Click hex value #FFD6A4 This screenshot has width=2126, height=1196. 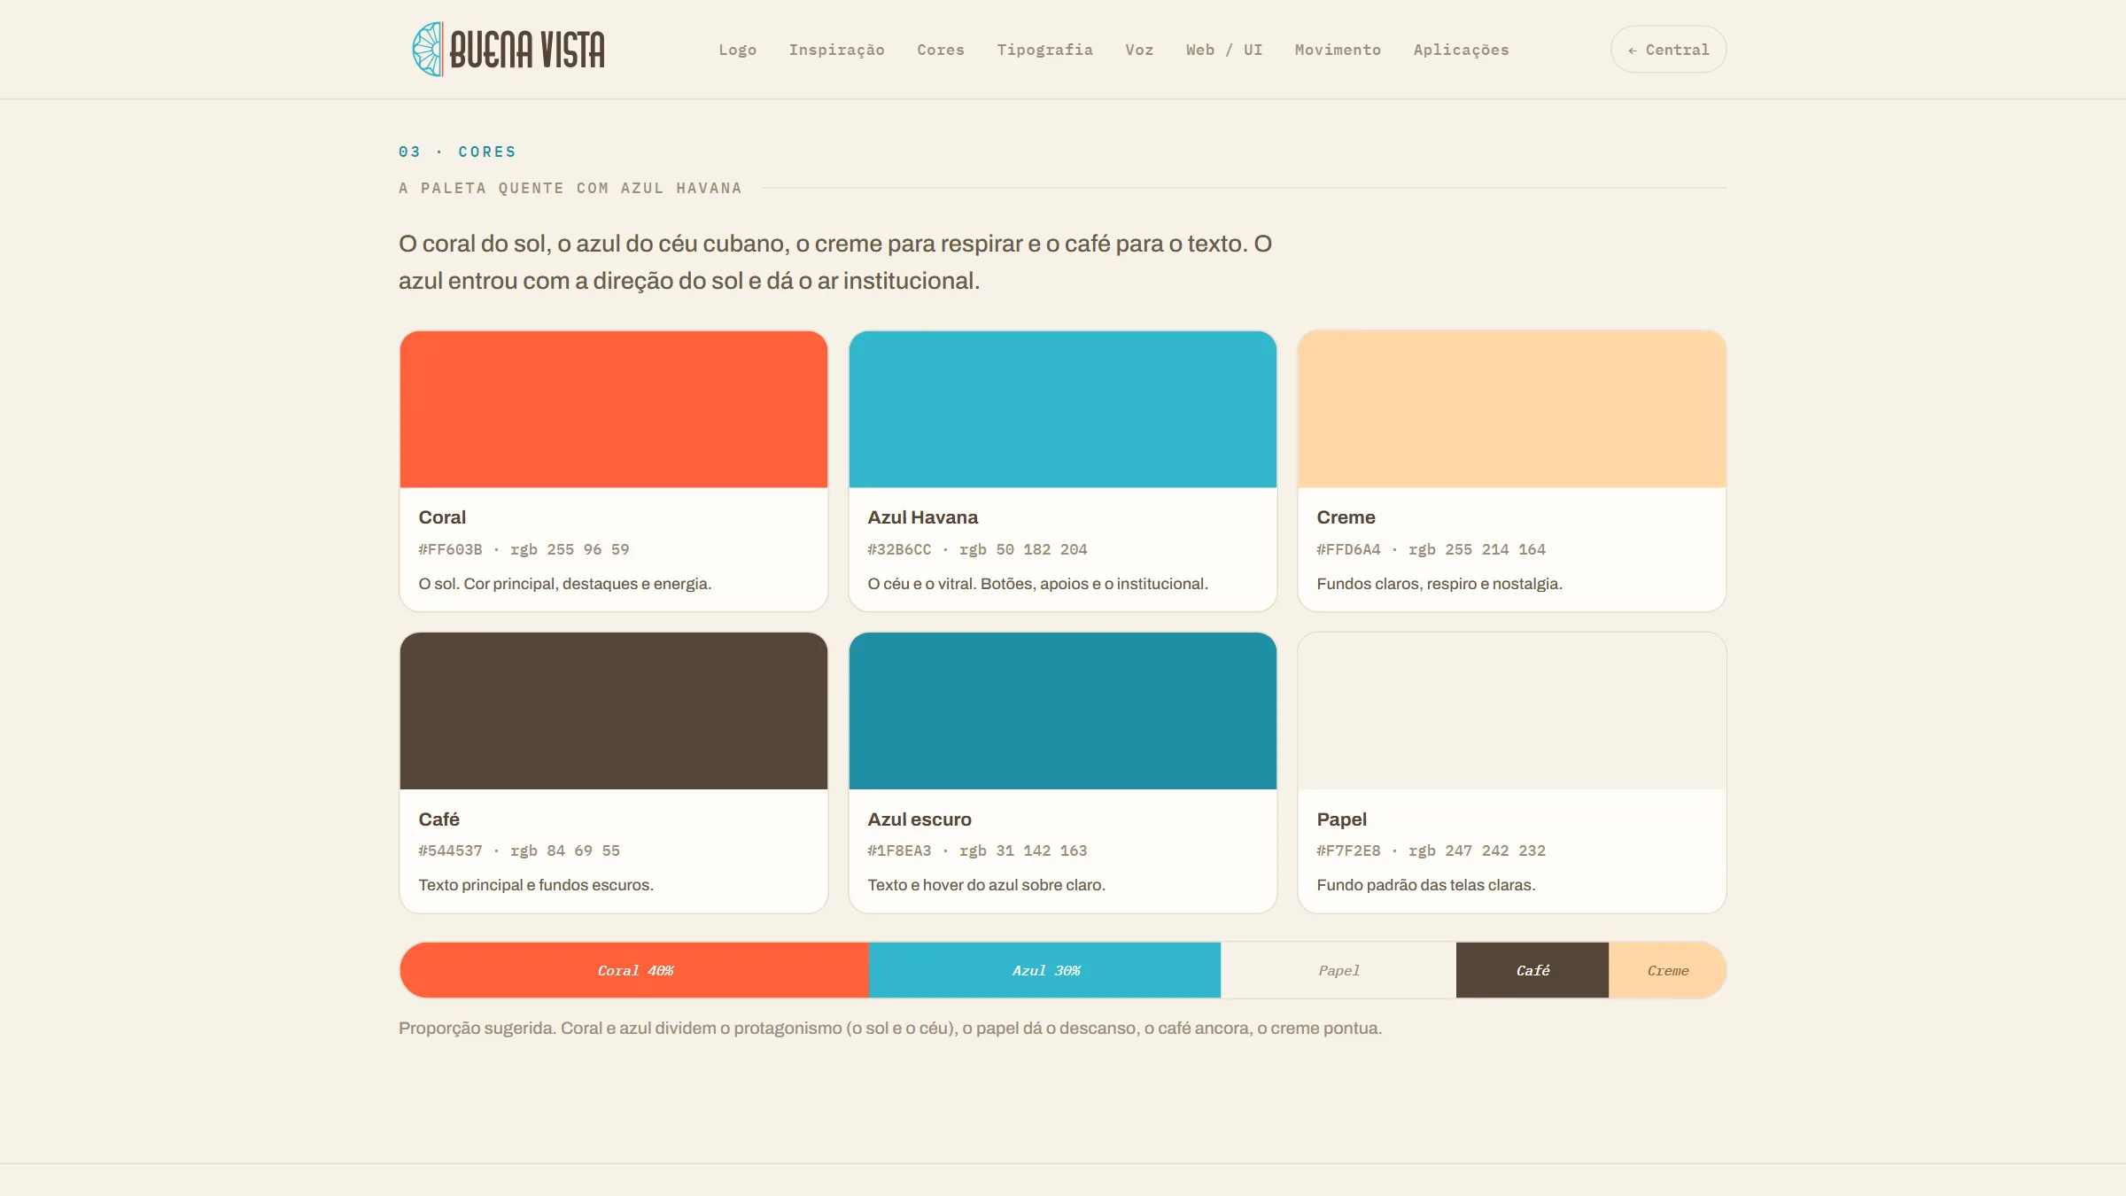click(x=1348, y=549)
